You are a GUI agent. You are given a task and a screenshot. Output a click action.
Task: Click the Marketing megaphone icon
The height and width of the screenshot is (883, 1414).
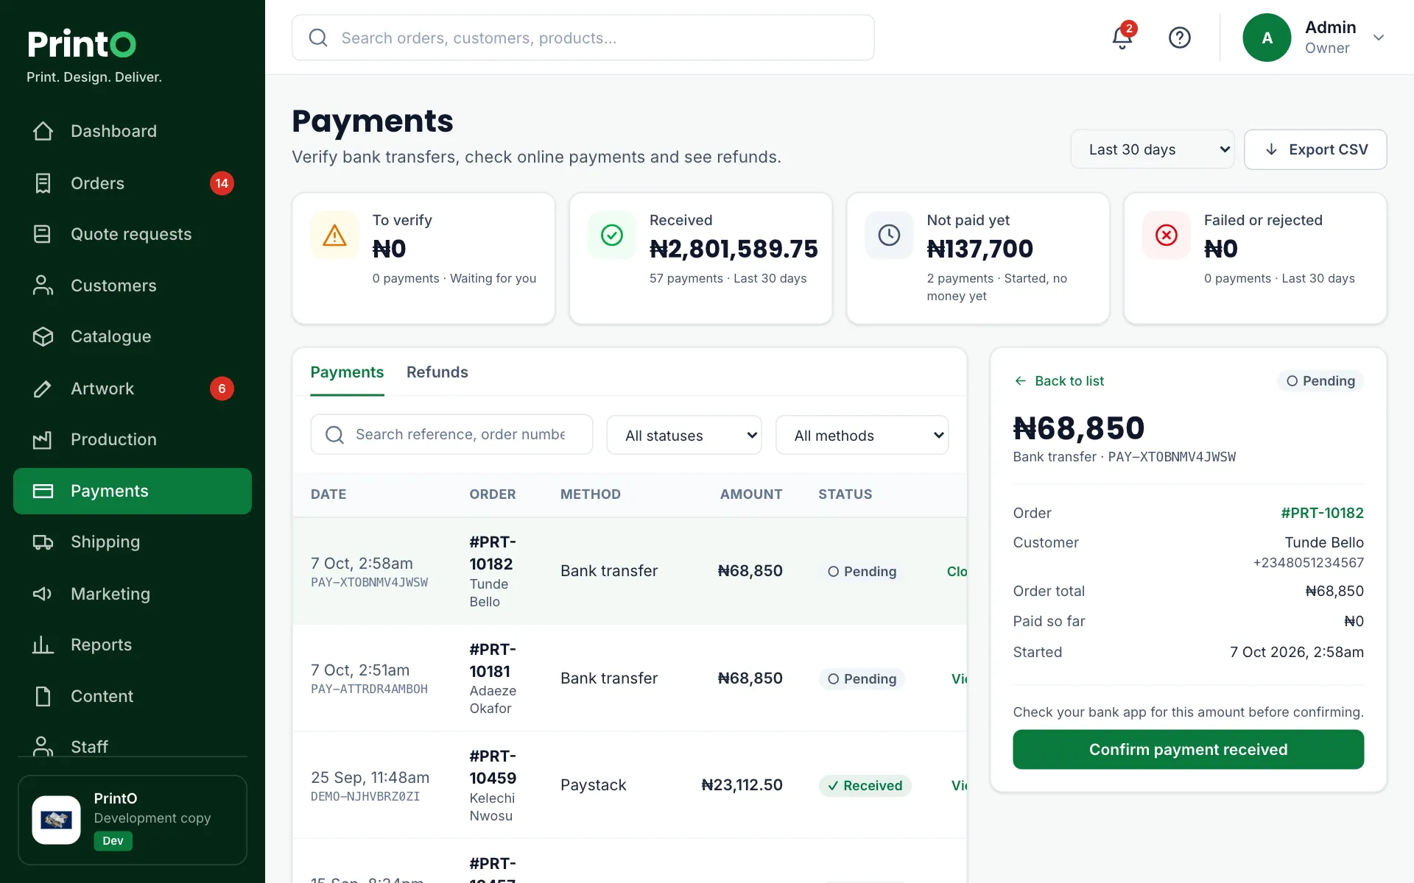tap(43, 594)
